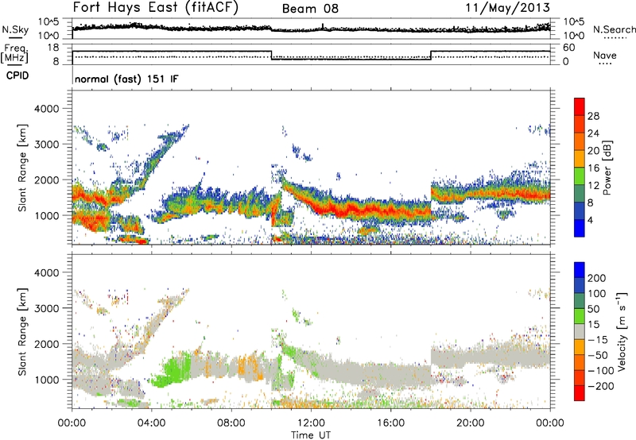Click the '-200' Velocity colorbar tick label
636x440 pixels.
pos(600,386)
